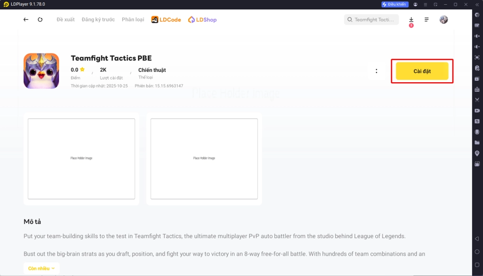Screen dimensions: 483x276
Task: Open LDPlayer keyboard mapping tool in sidebar
Action: pyautogui.click(x=477, y=26)
